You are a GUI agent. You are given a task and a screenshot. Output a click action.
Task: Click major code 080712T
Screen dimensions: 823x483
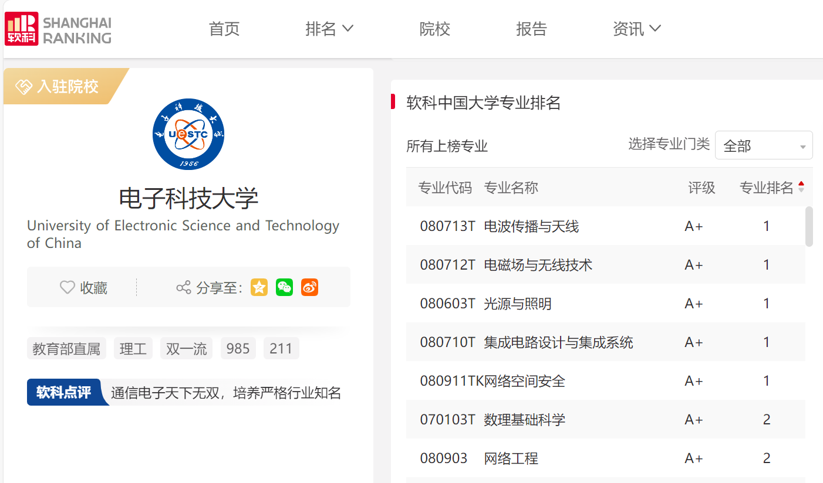(x=447, y=265)
